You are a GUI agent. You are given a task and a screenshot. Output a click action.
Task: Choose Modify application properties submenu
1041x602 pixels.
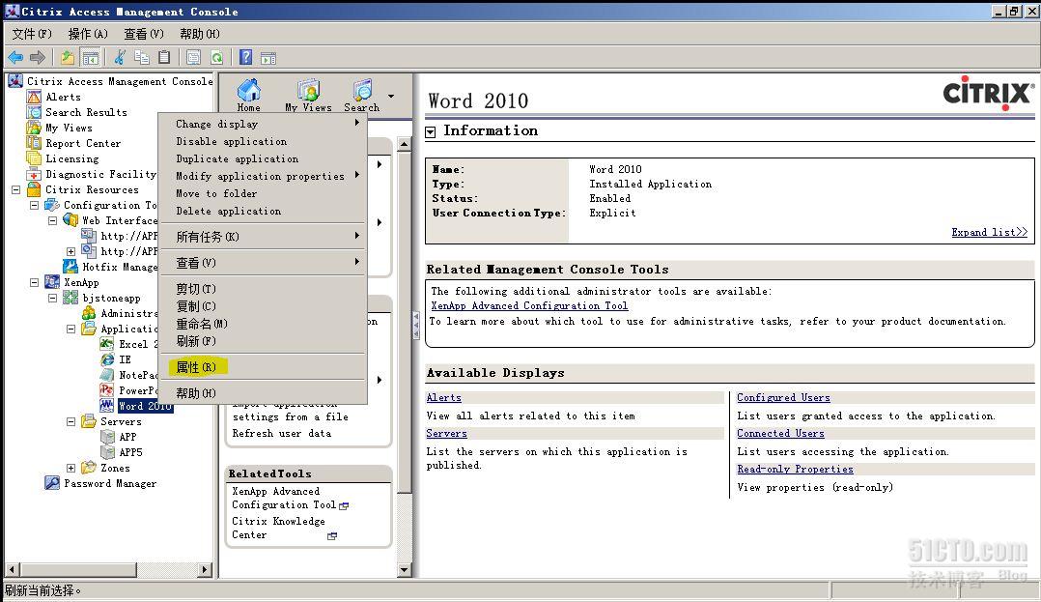tap(263, 176)
